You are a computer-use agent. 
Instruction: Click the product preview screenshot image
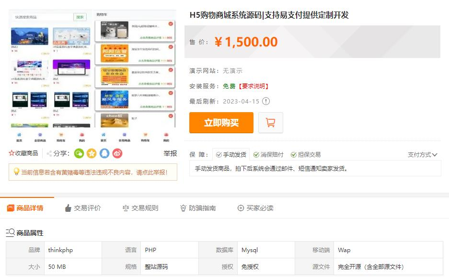coord(92,77)
